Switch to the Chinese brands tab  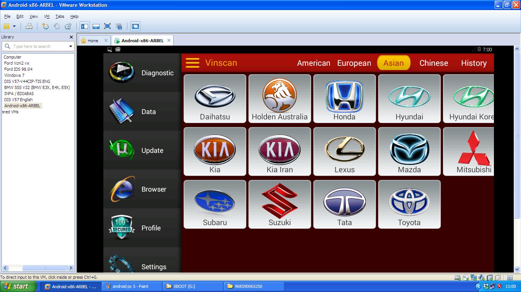433,63
